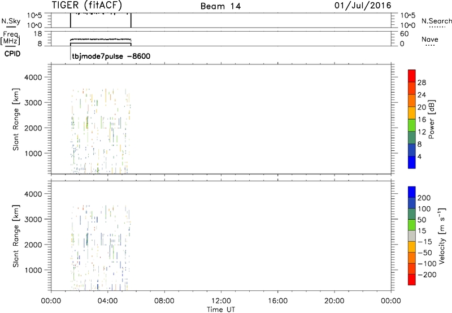The width and height of the screenshot is (452, 313).
Task: Click the Velocity [m s-1] colorbar title
Action: [442, 236]
